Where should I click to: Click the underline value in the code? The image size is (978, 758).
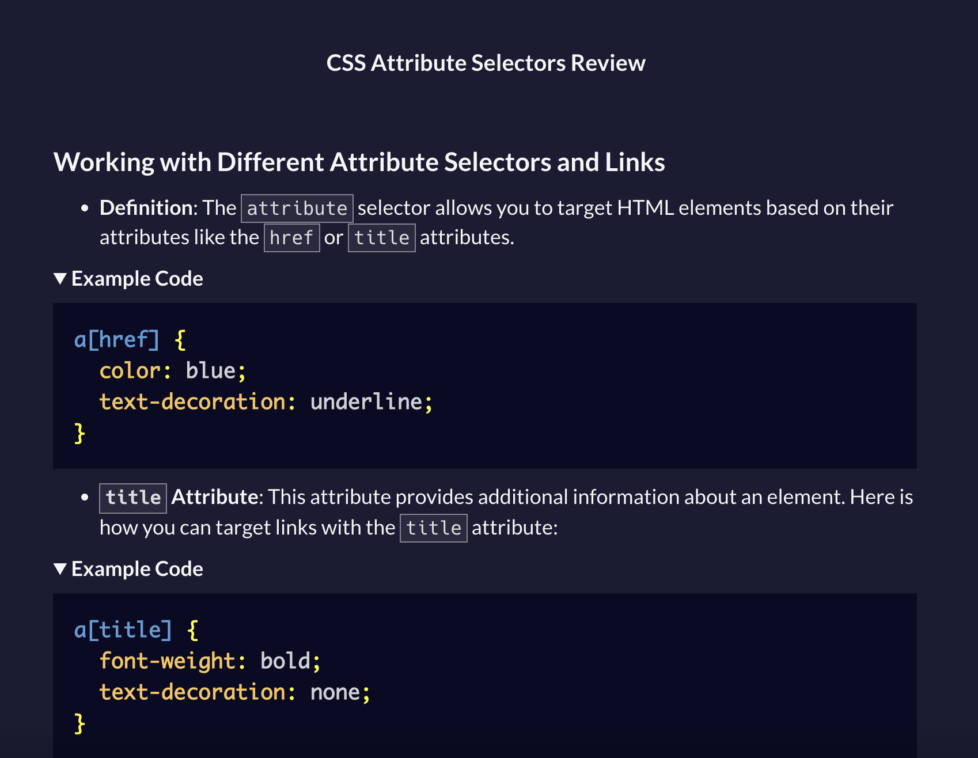point(366,402)
